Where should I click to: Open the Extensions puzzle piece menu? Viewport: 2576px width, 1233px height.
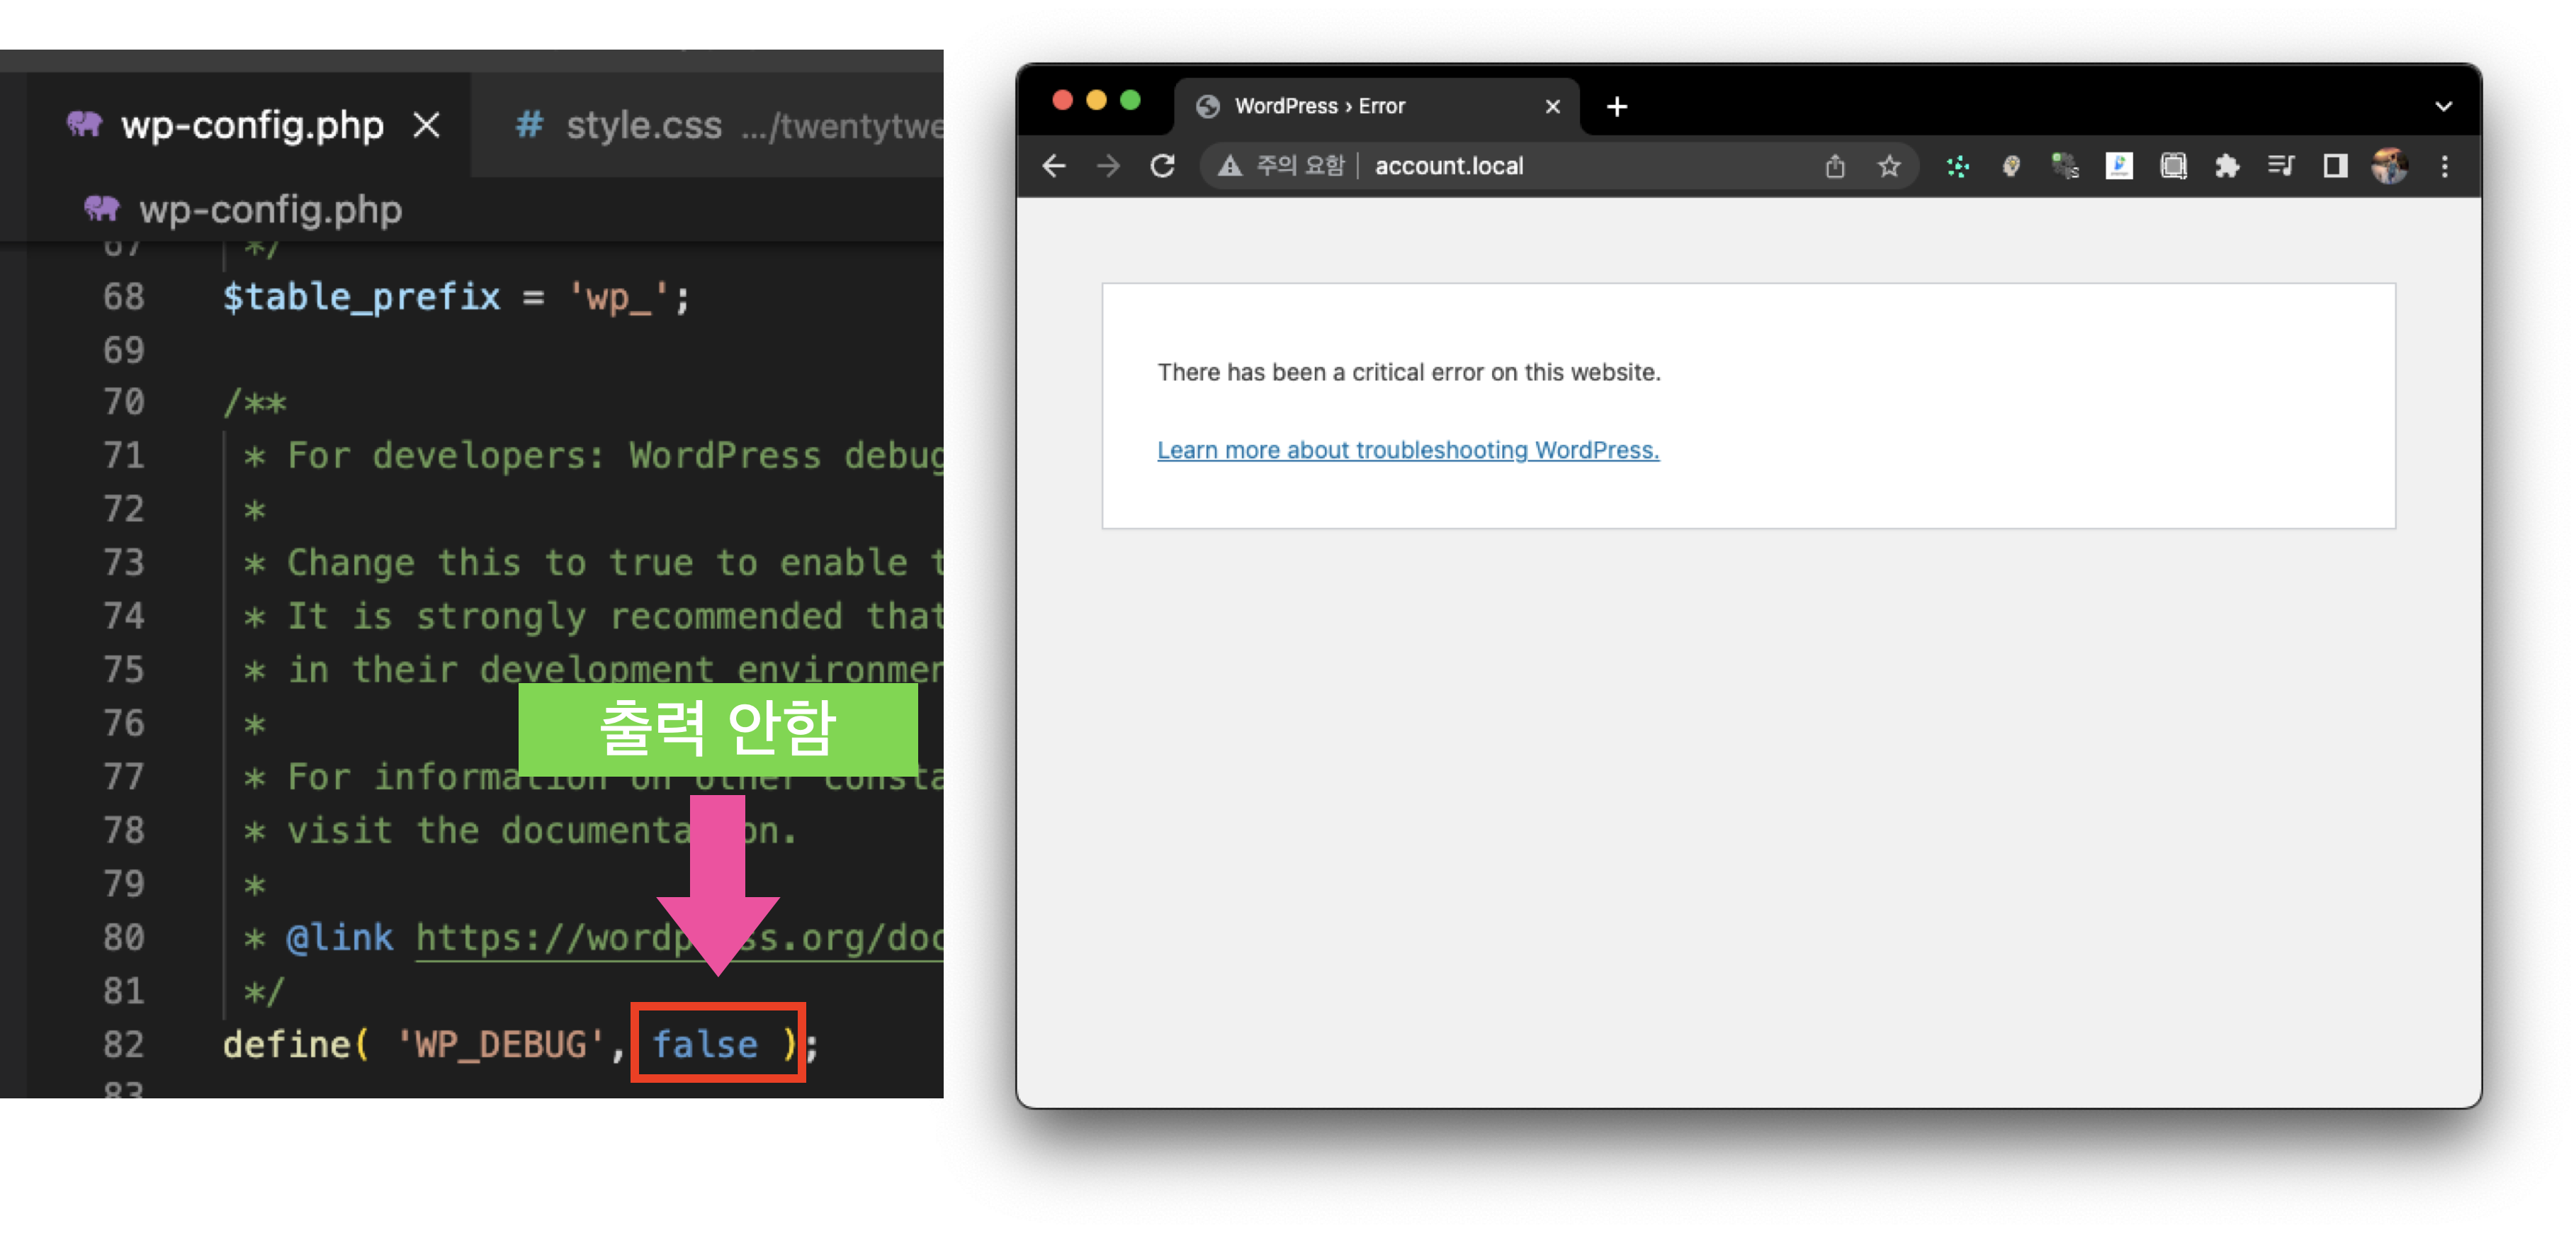point(2226,166)
